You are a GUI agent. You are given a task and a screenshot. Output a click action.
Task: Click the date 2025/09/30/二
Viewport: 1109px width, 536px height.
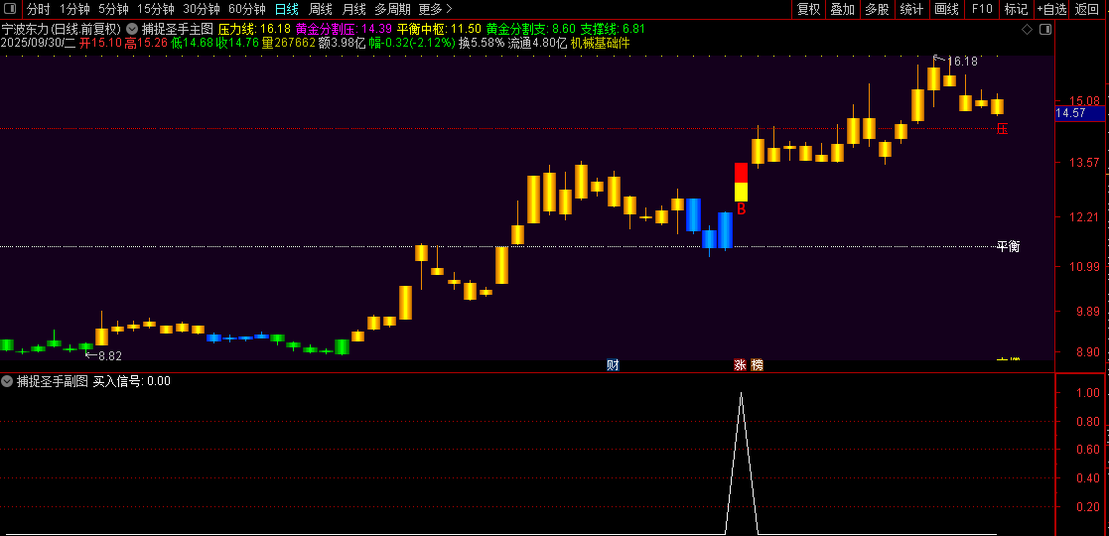pyautogui.click(x=38, y=43)
